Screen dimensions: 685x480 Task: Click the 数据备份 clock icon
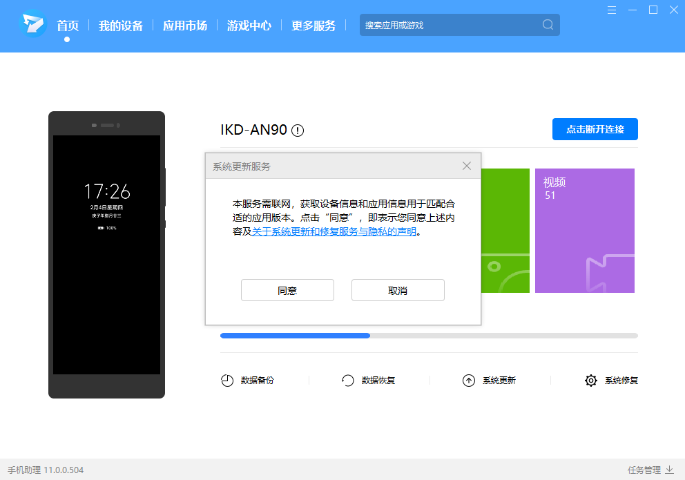pos(227,381)
